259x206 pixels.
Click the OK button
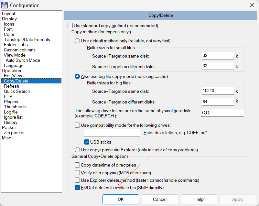121,199
